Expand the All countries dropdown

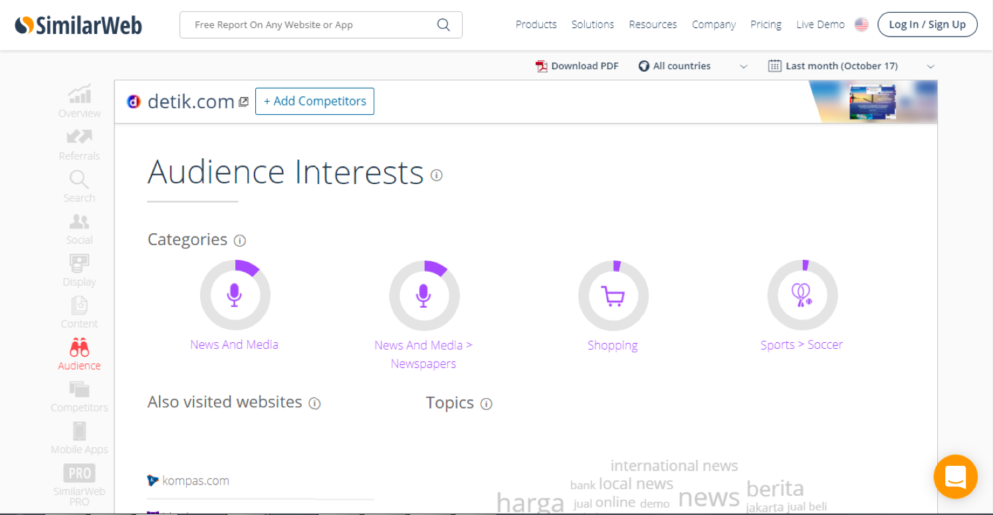pos(744,66)
